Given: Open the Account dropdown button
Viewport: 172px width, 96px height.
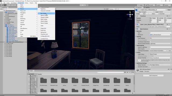Looking at the screenshot, I should 152,5.
